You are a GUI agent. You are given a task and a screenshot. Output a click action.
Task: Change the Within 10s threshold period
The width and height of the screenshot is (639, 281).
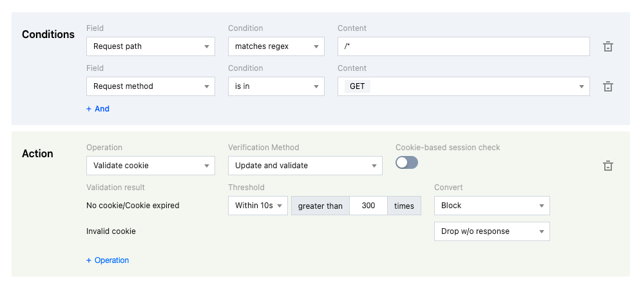tap(258, 206)
